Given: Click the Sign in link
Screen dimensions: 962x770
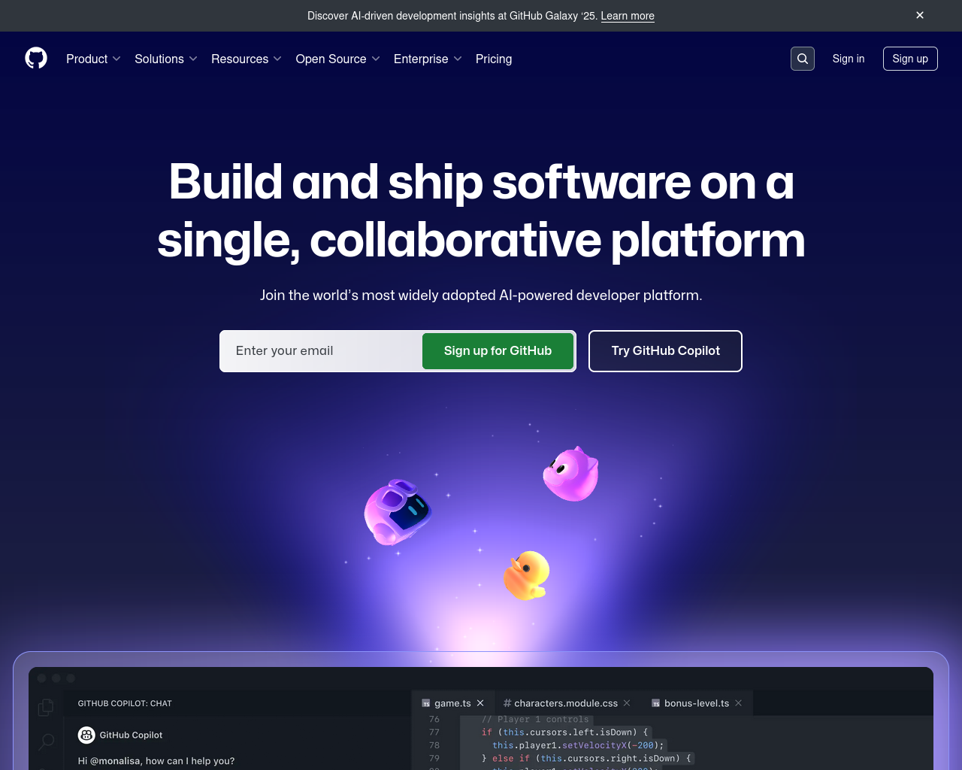Looking at the screenshot, I should [849, 59].
